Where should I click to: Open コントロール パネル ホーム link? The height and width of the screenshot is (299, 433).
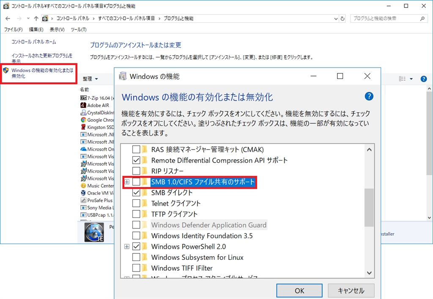34,42
